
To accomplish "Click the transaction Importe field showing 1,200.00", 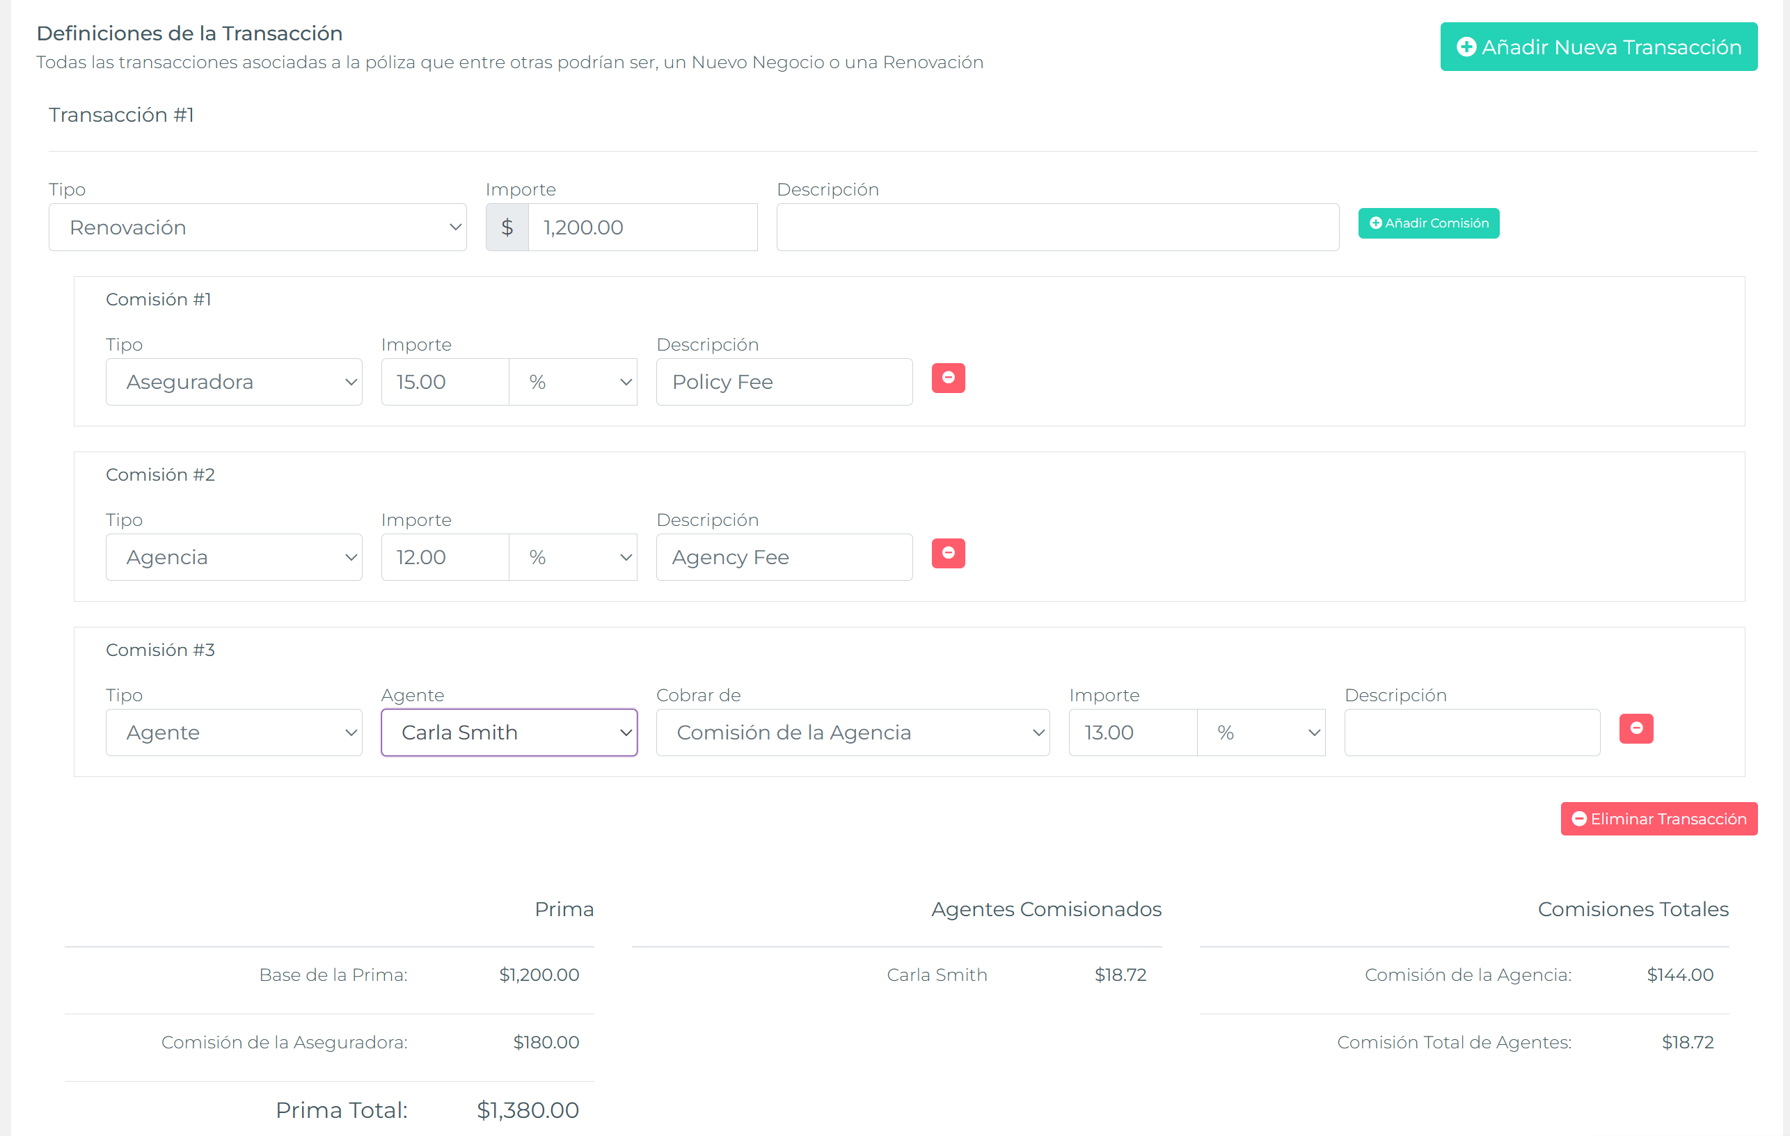I will pos(642,227).
